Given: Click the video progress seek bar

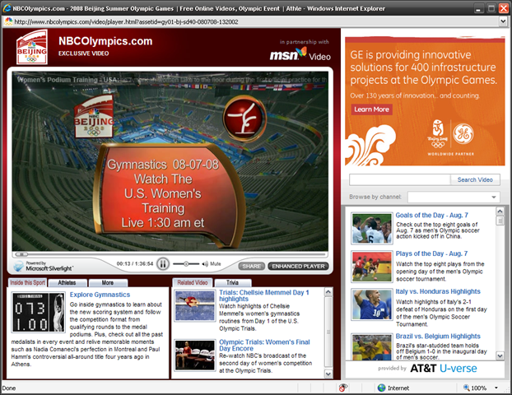Looking at the screenshot, I should [x=170, y=254].
